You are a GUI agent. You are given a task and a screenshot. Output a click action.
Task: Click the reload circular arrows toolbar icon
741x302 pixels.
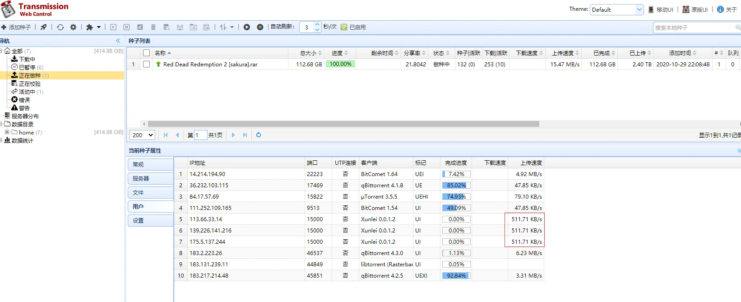60,27
